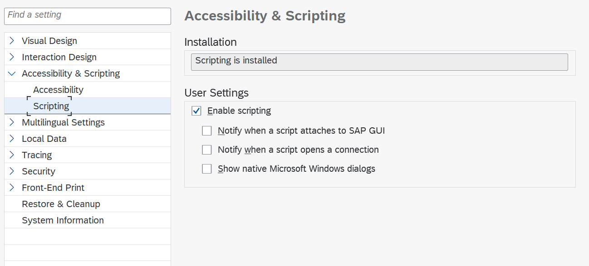Click the Find a setting search field
The image size is (589, 266).
click(87, 16)
